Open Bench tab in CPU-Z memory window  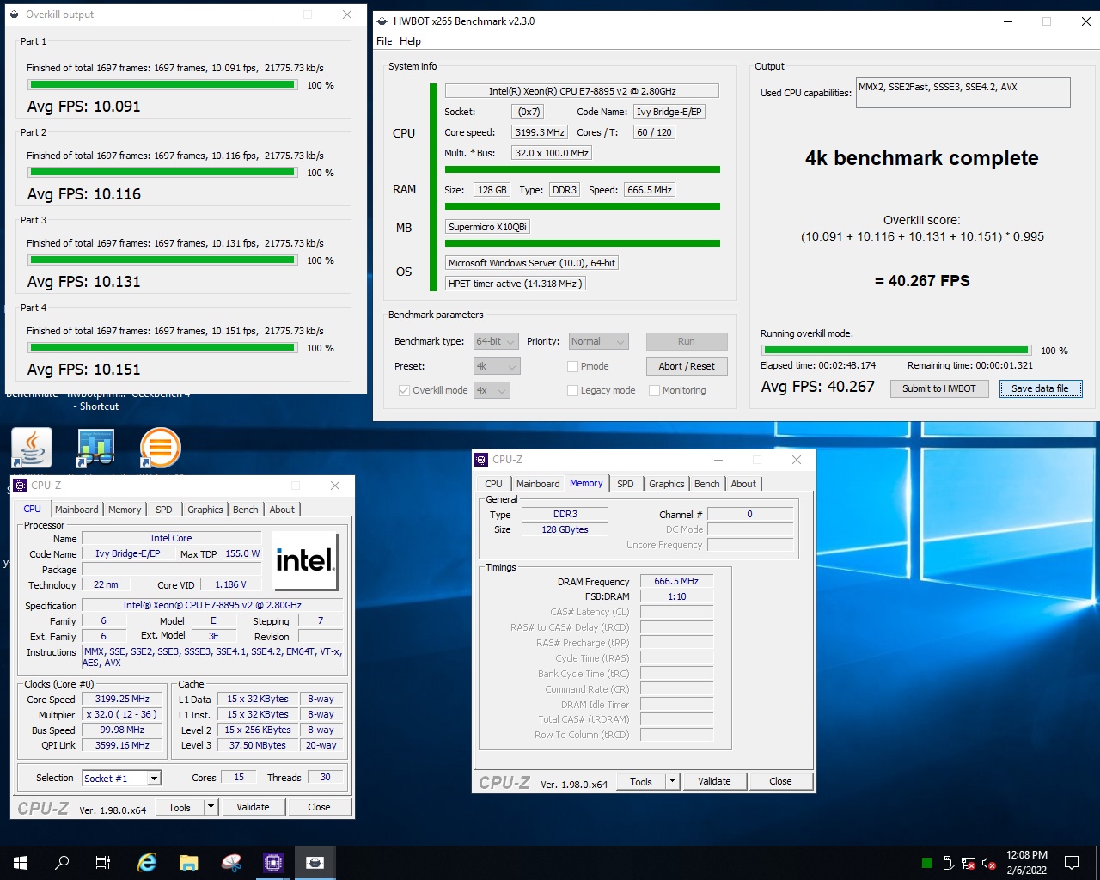pyautogui.click(x=707, y=484)
